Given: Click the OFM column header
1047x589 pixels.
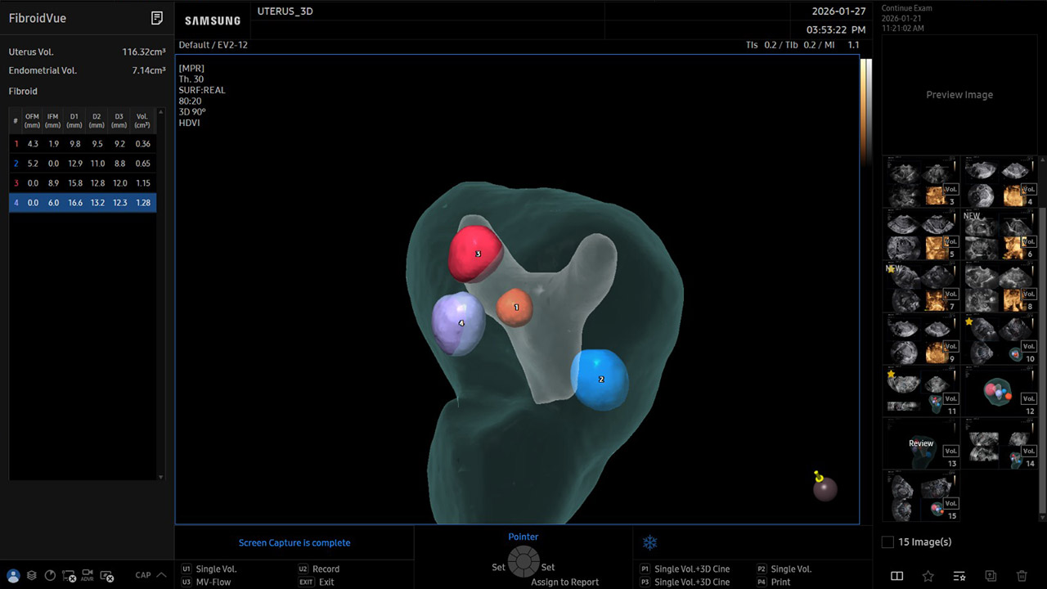Looking at the screenshot, I should click(x=32, y=121).
